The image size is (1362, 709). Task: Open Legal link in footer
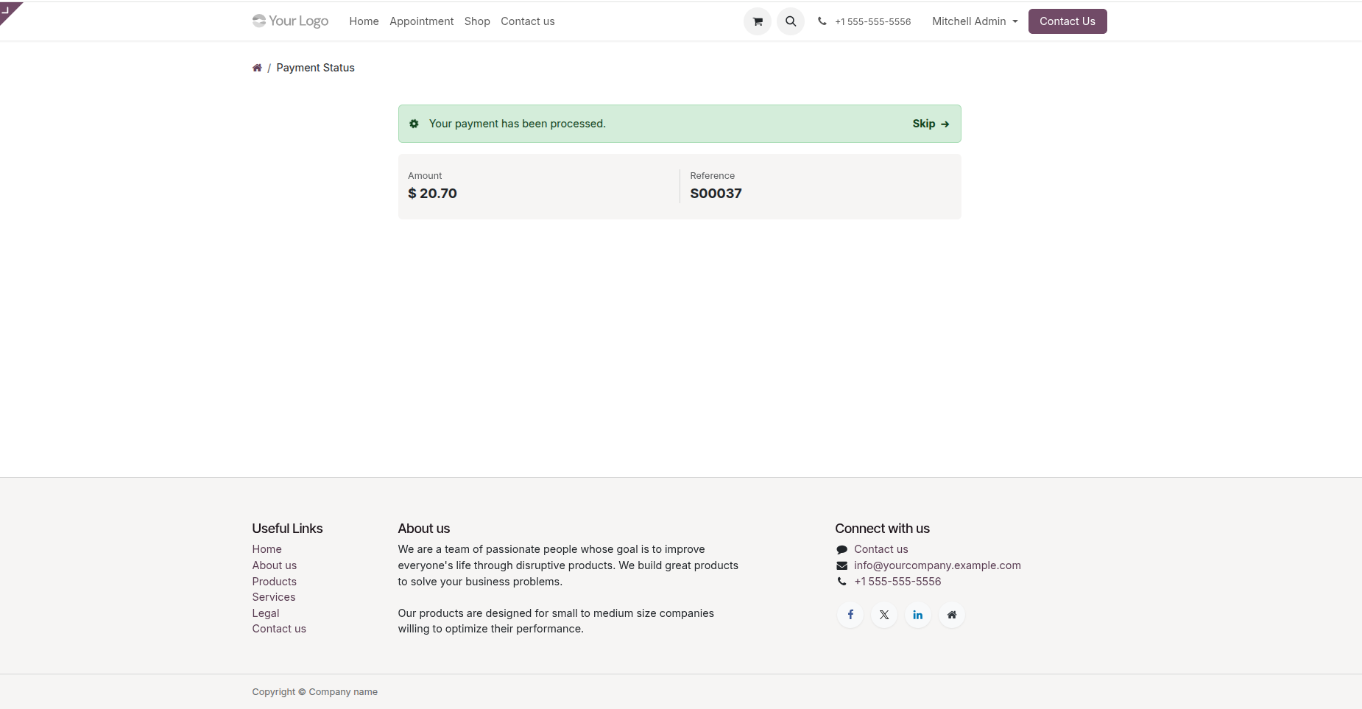coord(265,613)
